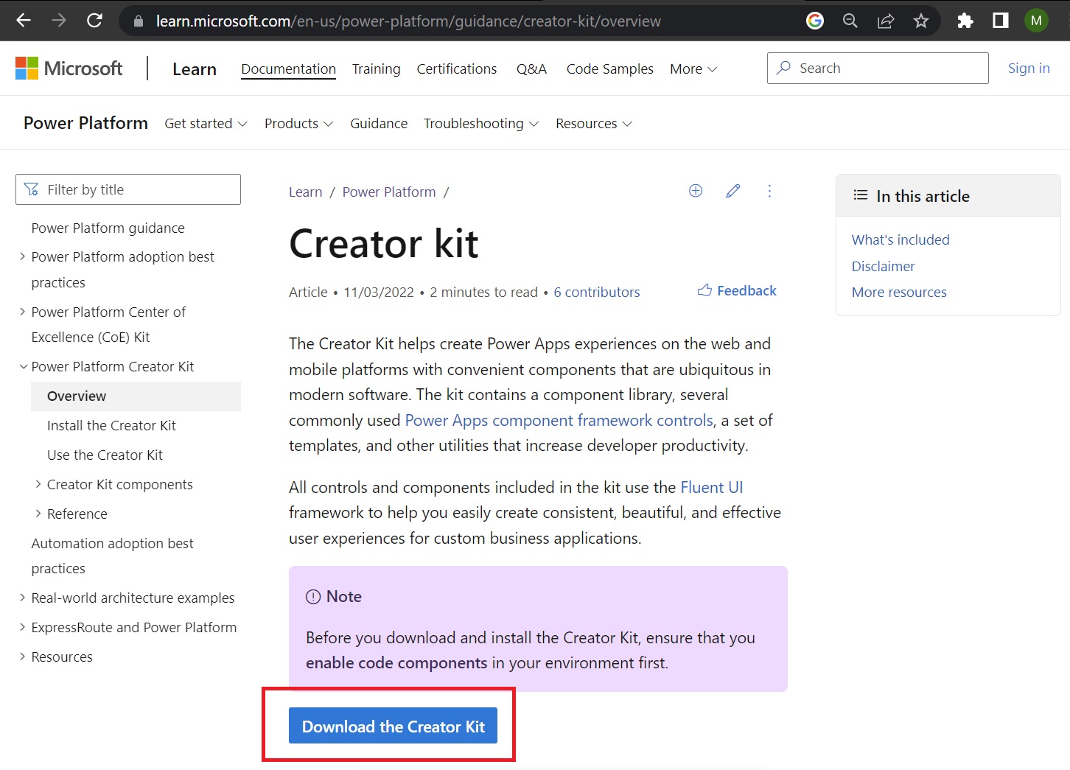Open the What's included link

pyautogui.click(x=900, y=239)
